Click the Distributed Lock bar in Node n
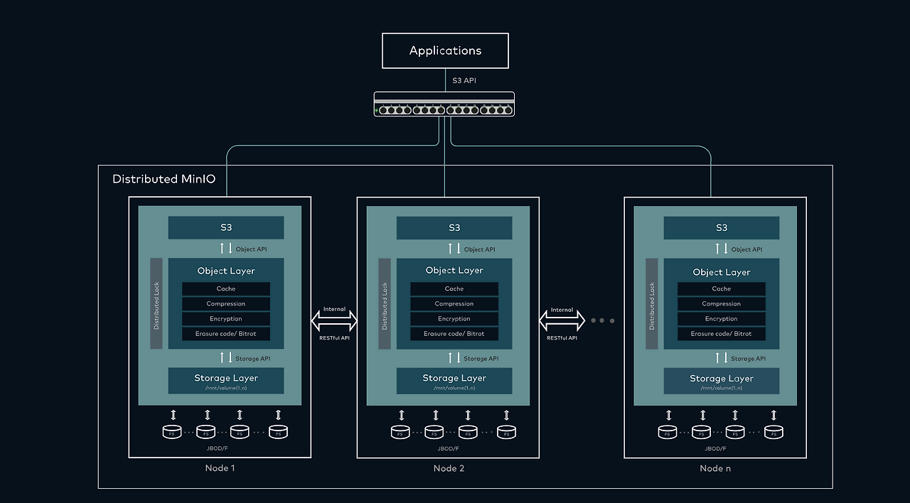This screenshot has width=910, height=503. [652, 304]
